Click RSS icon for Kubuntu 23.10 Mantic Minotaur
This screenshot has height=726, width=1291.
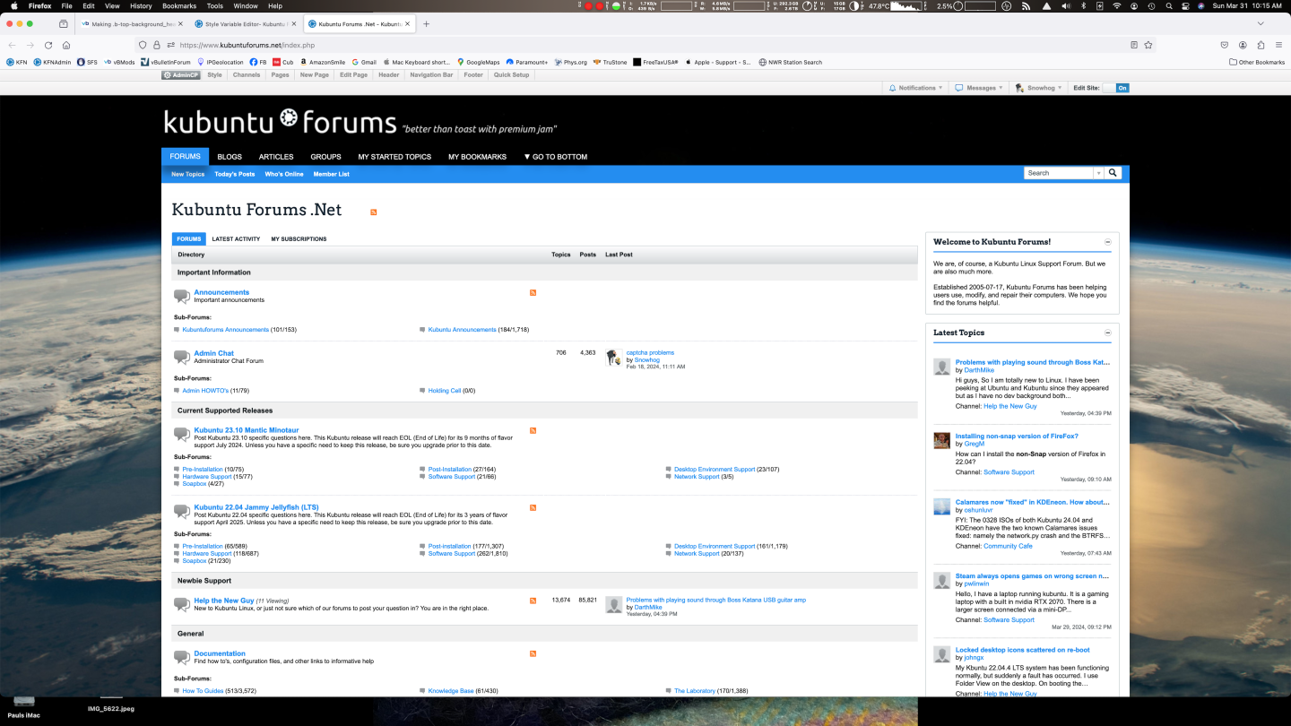(x=533, y=430)
